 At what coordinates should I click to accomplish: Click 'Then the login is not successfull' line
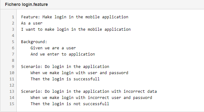click(x=70, y=104)
